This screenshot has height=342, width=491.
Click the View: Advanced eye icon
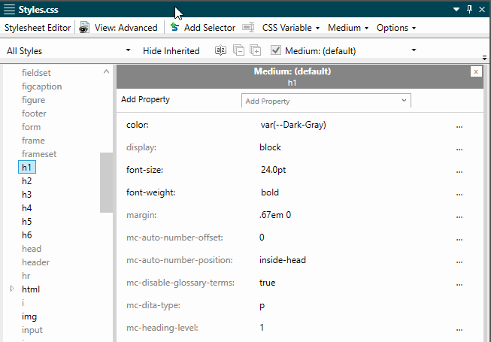click(84, 28)
